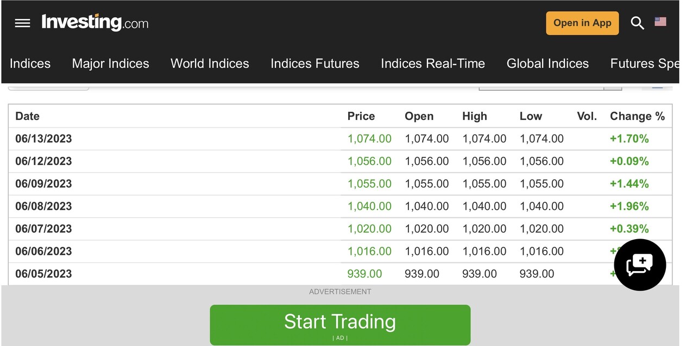Screen dimensions: 686x346
Task: Change region via US flag icon
Action: tap(660, 22)
